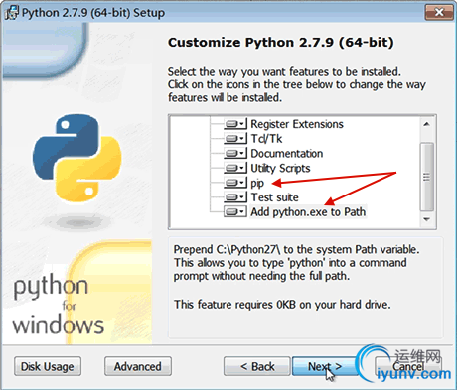Select the Utility Scripts tree item

tap(280, 168)
